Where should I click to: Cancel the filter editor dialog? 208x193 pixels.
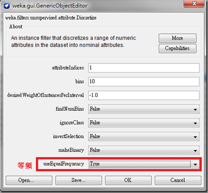click(x=178, y=180)
